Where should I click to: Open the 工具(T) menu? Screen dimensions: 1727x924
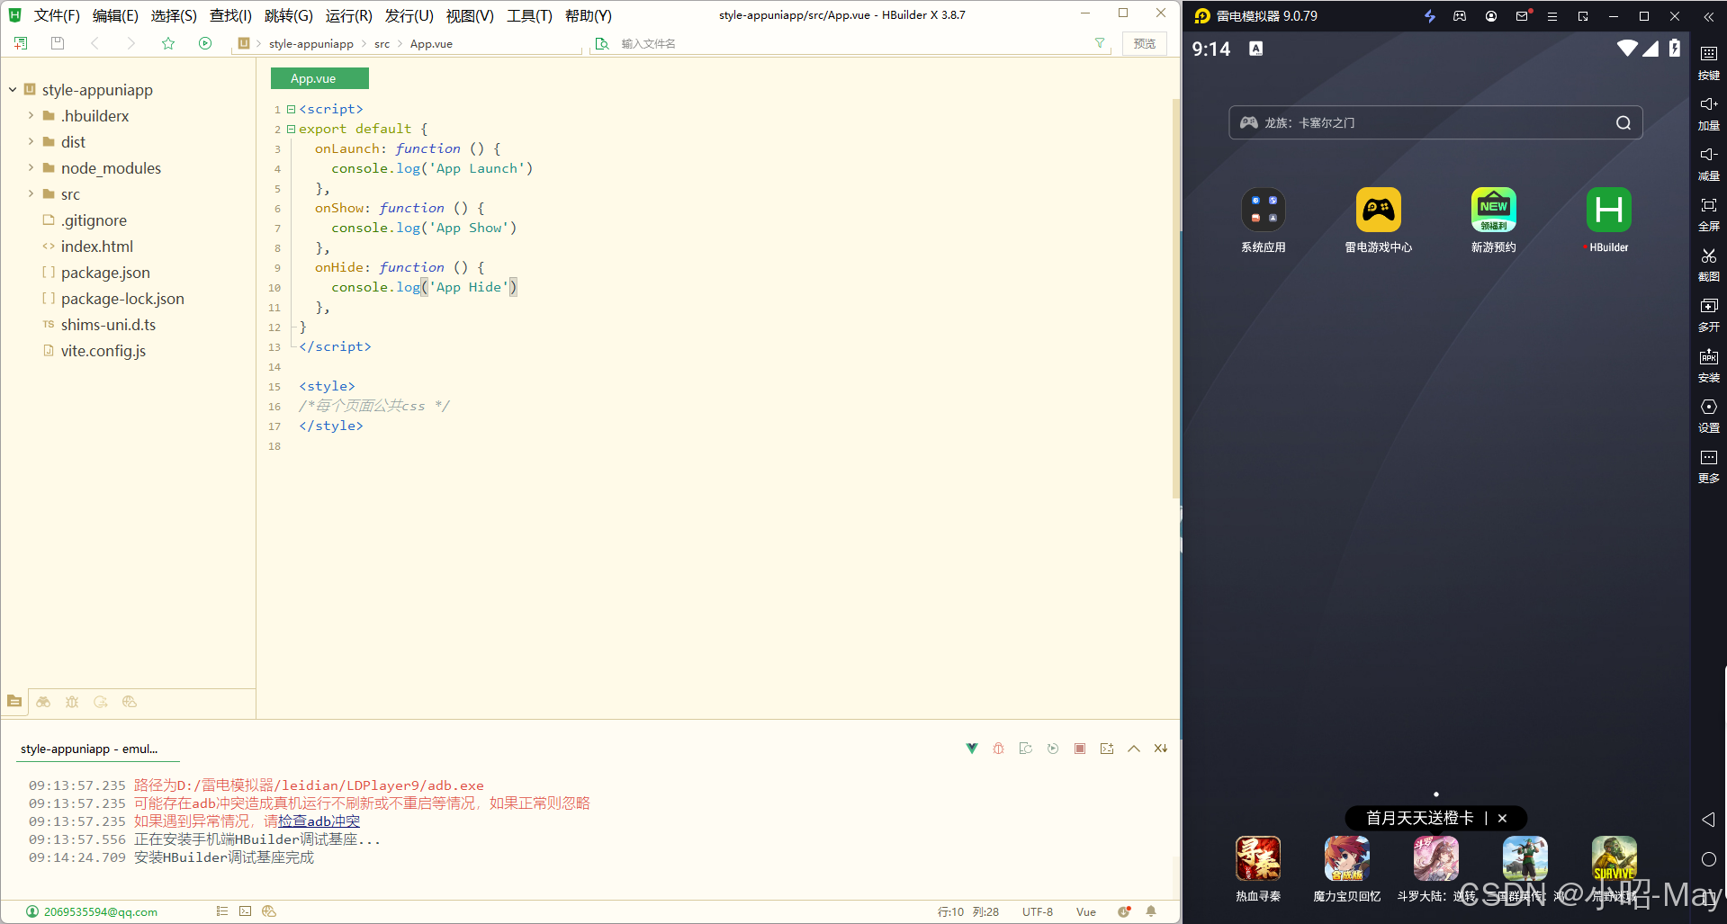pyautogui.click(x=529, y=15)
